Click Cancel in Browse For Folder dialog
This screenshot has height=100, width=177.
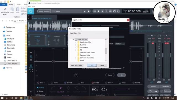pyautogui.click(x=102, y=65)
